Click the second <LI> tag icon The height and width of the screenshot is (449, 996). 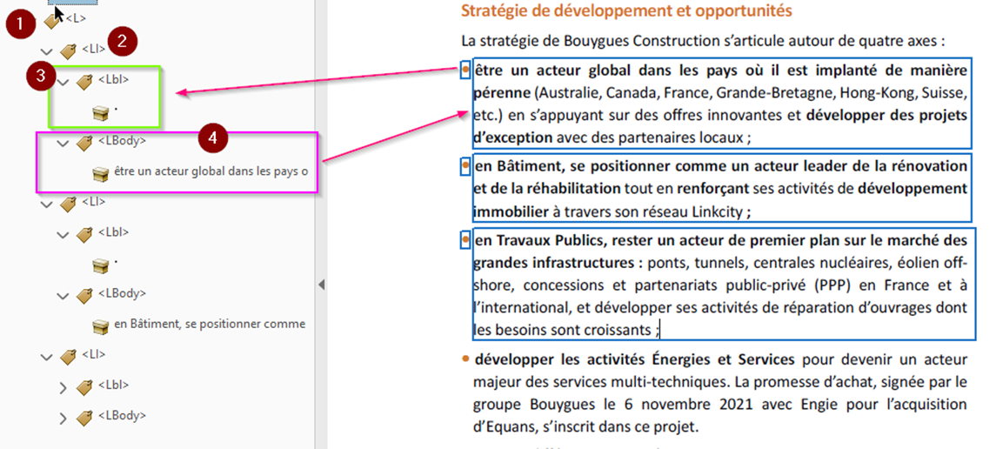click(x=69, y=203)
